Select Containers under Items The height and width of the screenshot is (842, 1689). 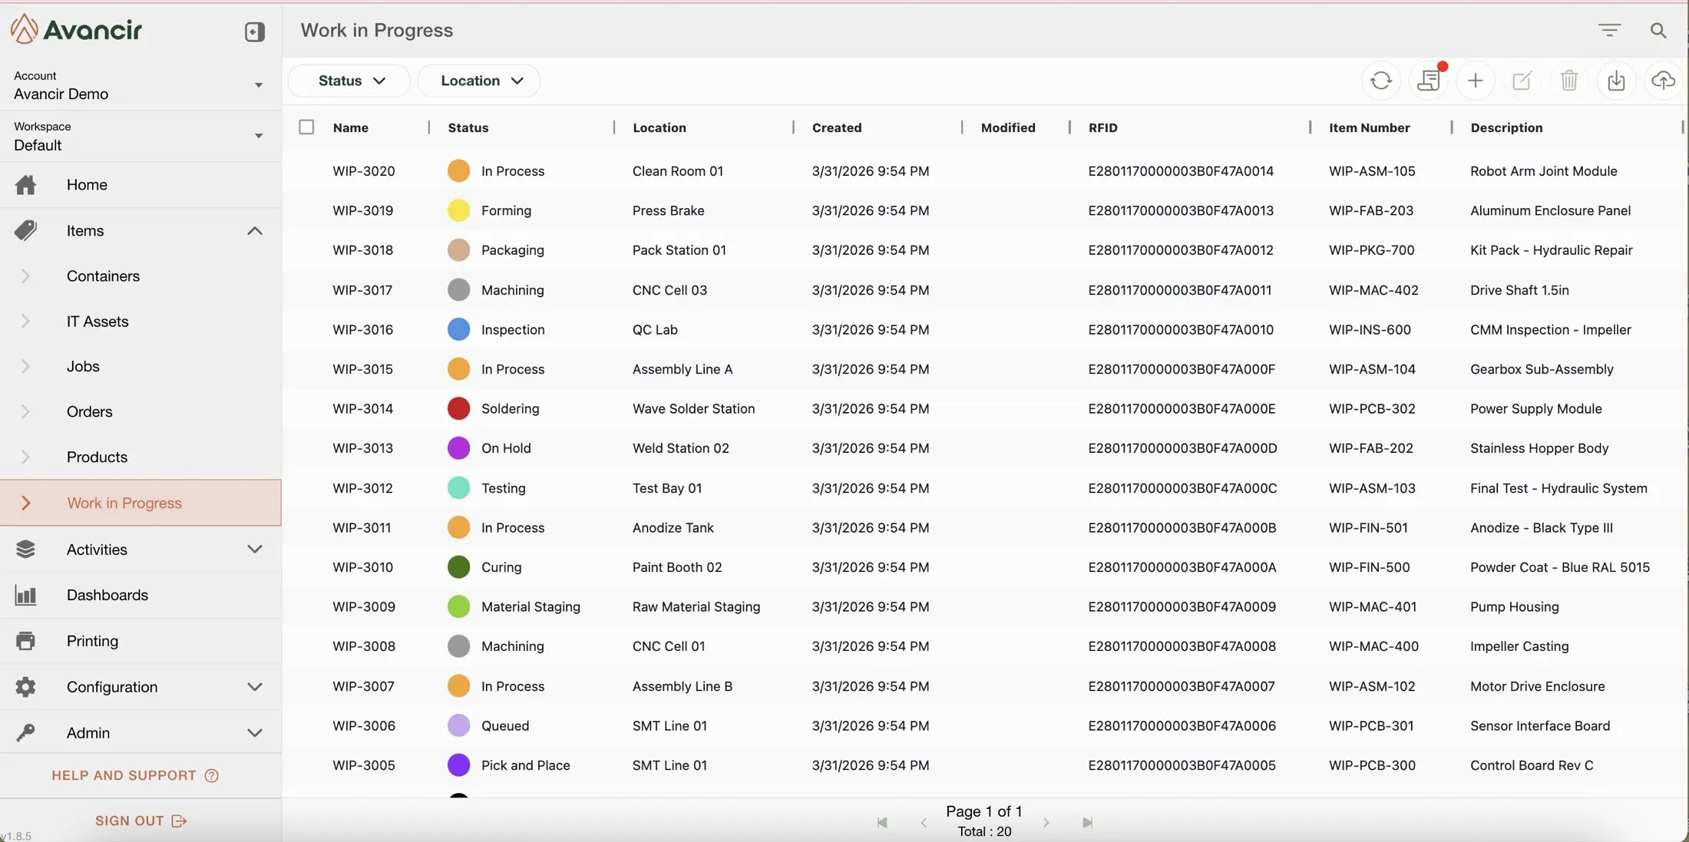[x=103, y=276]
